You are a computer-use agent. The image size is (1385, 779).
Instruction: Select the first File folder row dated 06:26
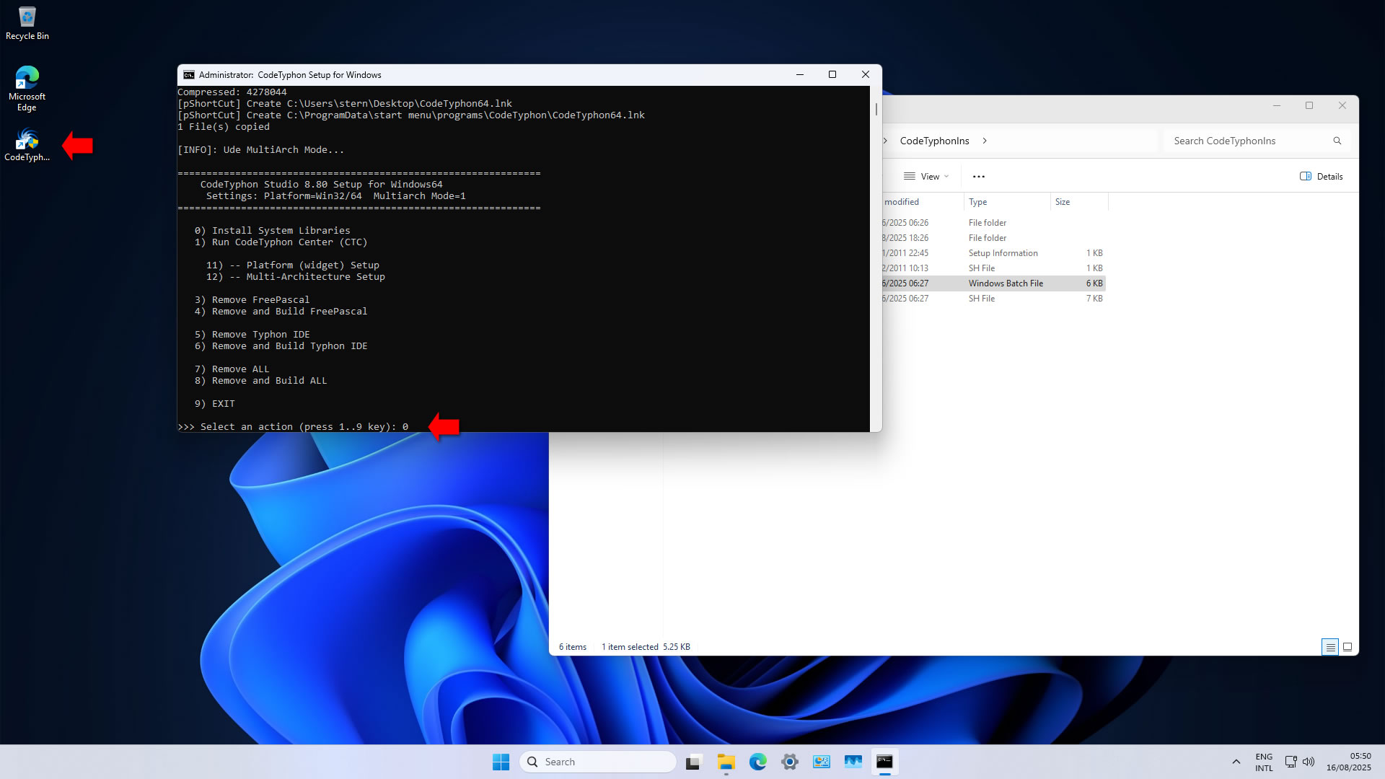click(x=994, y=223)
